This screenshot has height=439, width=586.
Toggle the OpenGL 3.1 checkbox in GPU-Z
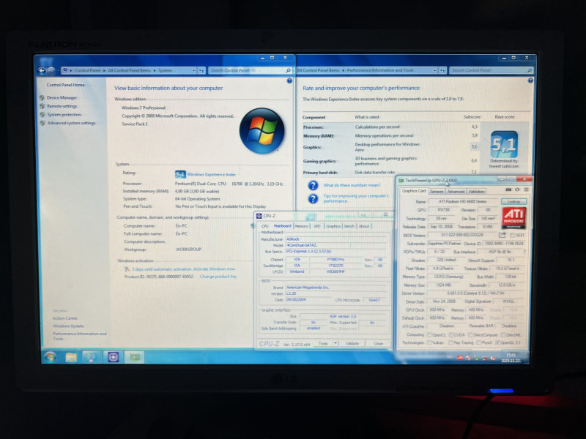tap(497, 342)
